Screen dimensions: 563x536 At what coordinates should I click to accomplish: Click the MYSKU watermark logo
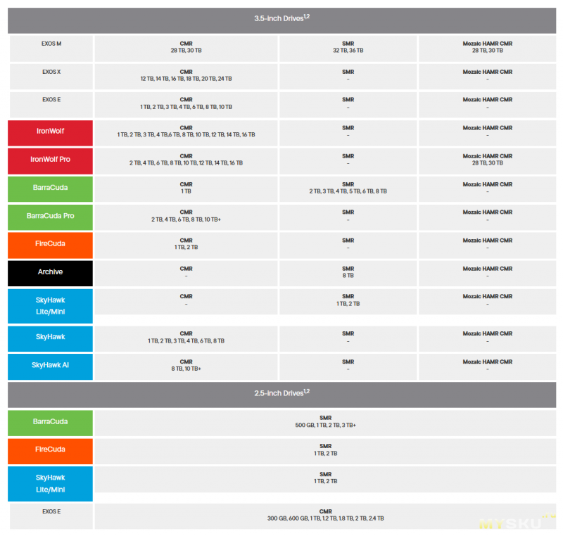tap(512, 523)
